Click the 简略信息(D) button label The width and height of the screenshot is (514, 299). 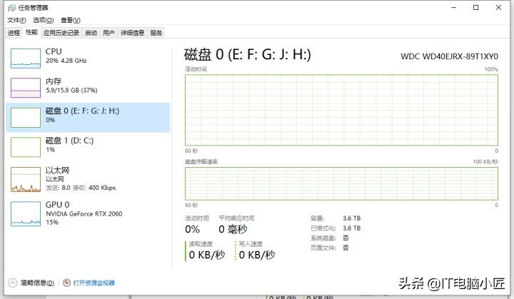coord(37,283)
